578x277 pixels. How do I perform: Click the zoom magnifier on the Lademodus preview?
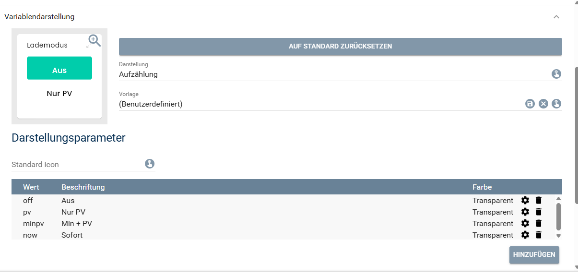[x=94, y=40]
